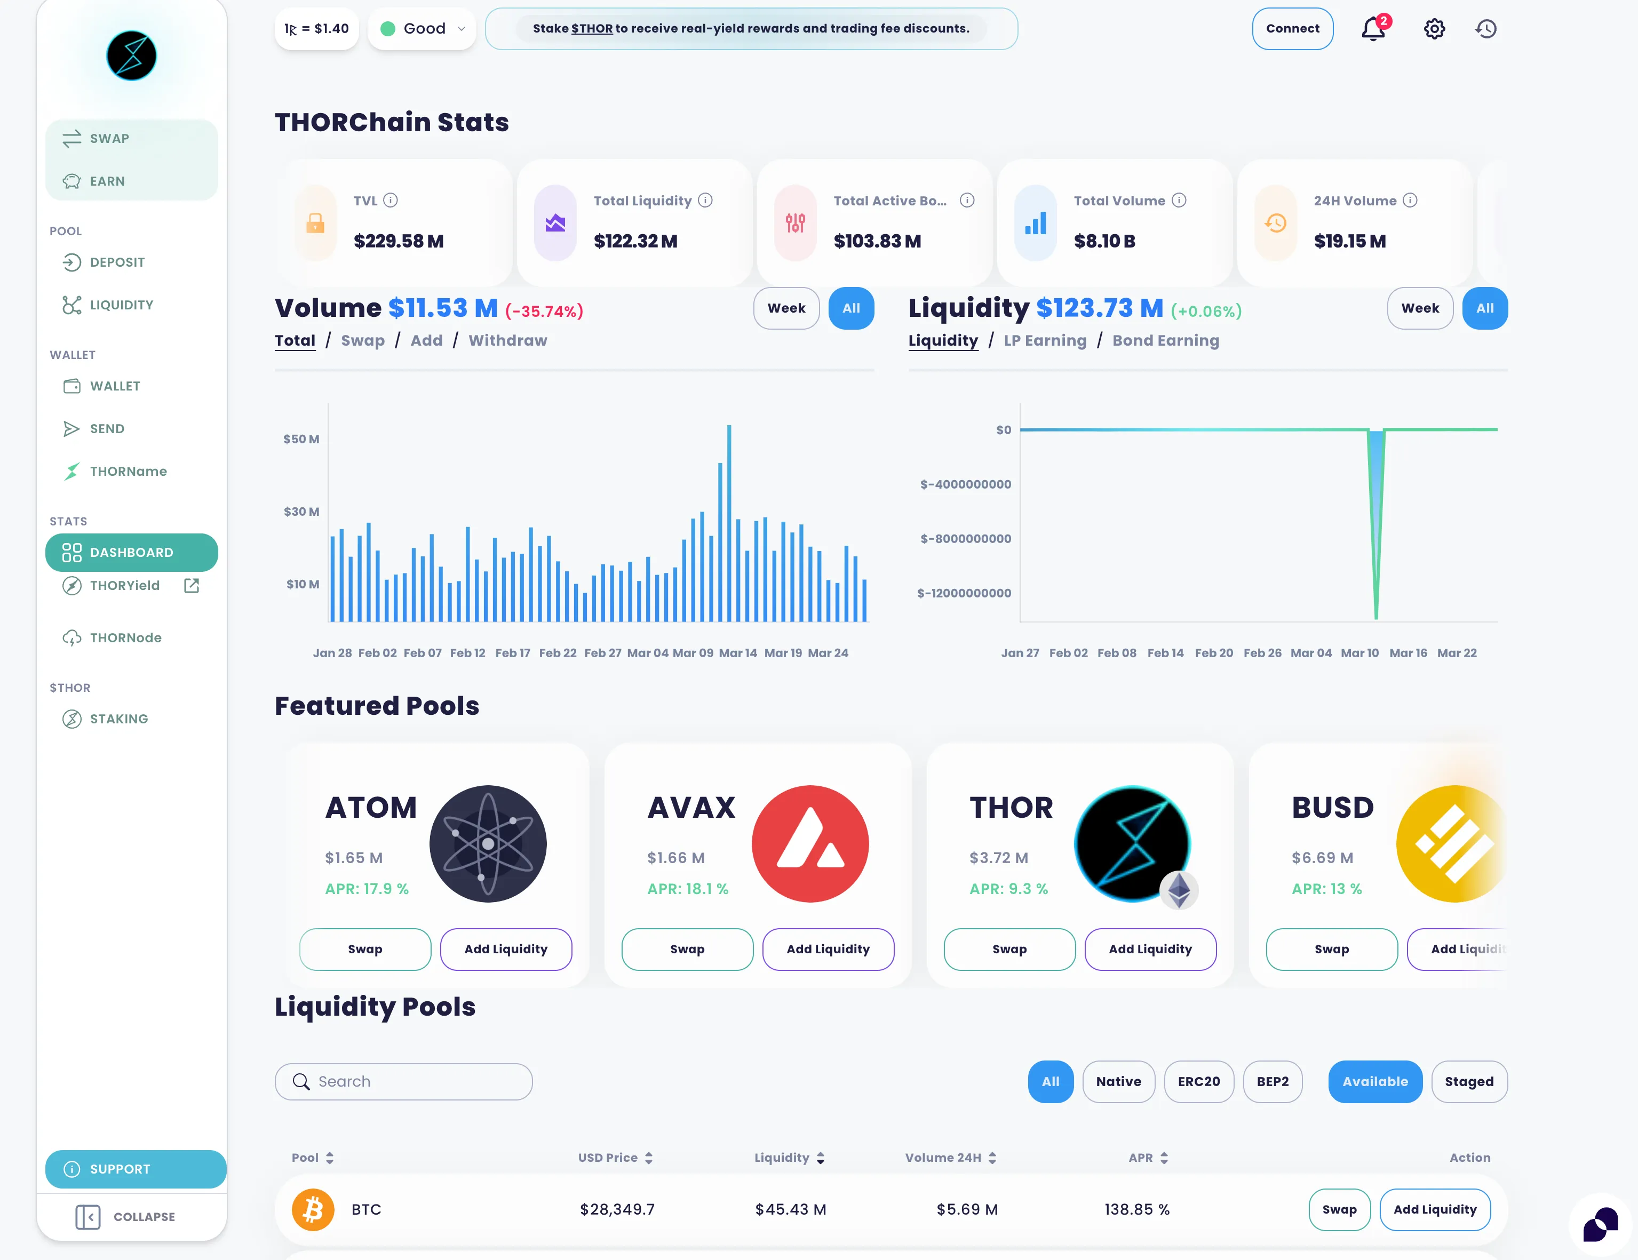Click the Total Volume info icon
1638x1260 pixels.
click(1179, 200)
